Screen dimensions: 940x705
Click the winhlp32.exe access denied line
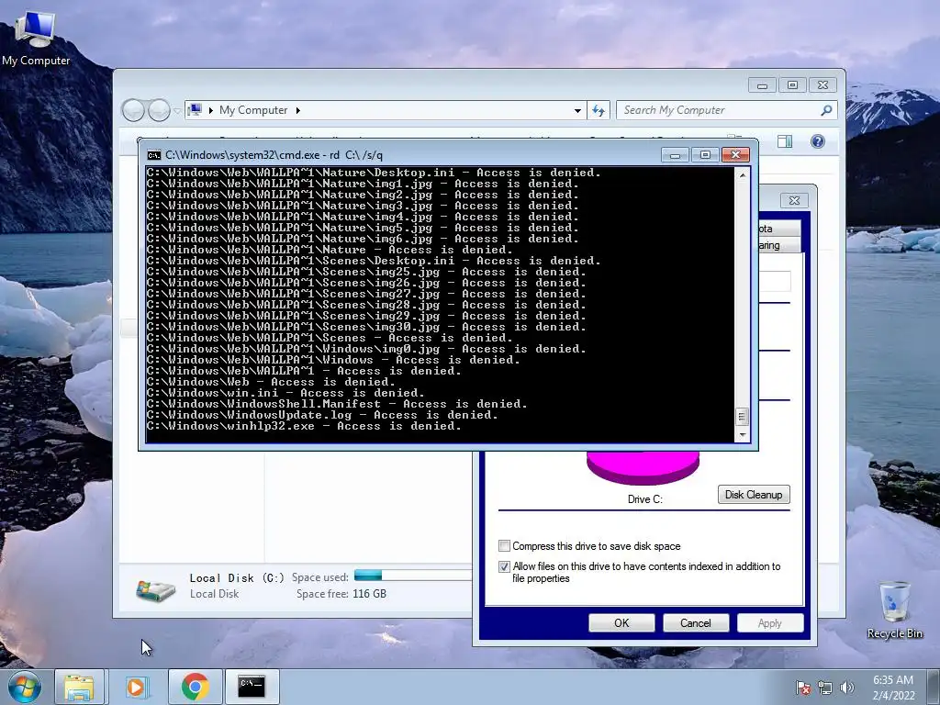coord(303,426)
